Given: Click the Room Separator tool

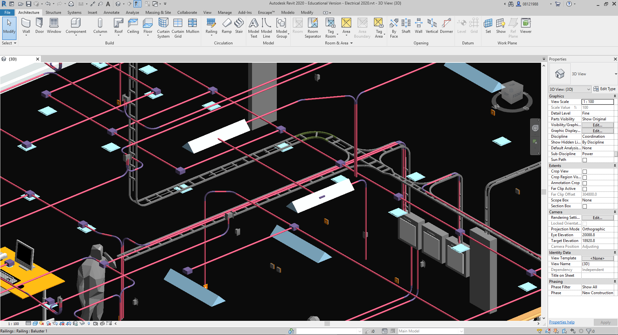Looking at the screenshot, I should (313, 28).
